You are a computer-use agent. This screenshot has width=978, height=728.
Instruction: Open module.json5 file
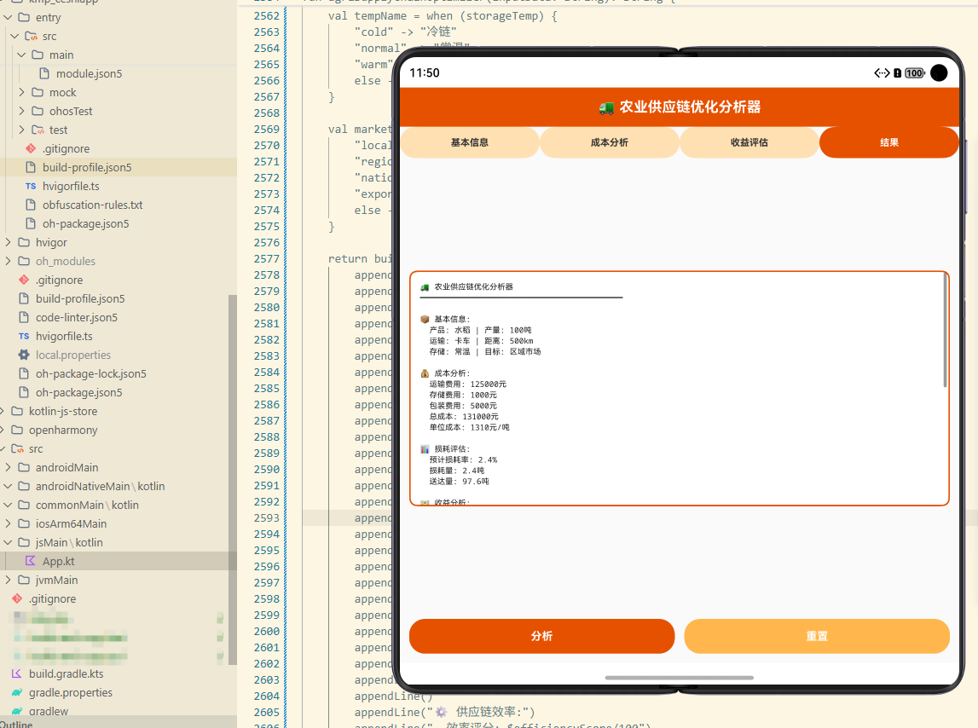(x=90, y=73)
